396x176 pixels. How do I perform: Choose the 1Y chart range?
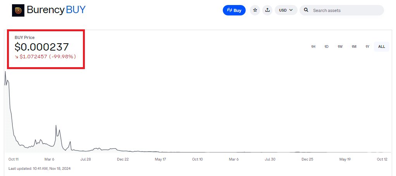367,47
